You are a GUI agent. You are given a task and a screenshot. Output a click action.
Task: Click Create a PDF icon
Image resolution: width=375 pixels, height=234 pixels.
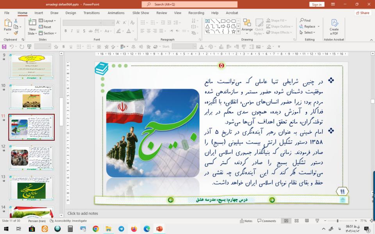tap(334, 24)
